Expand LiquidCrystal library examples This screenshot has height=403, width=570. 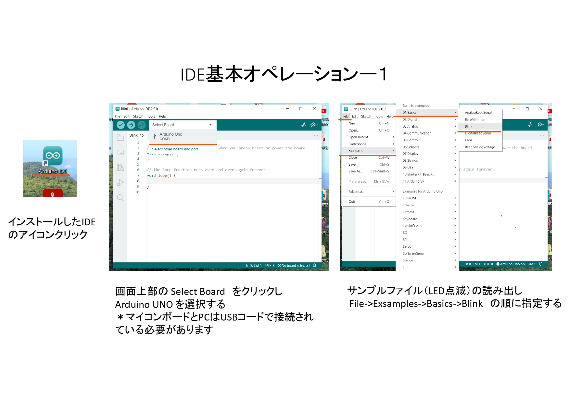pos(427,226)
